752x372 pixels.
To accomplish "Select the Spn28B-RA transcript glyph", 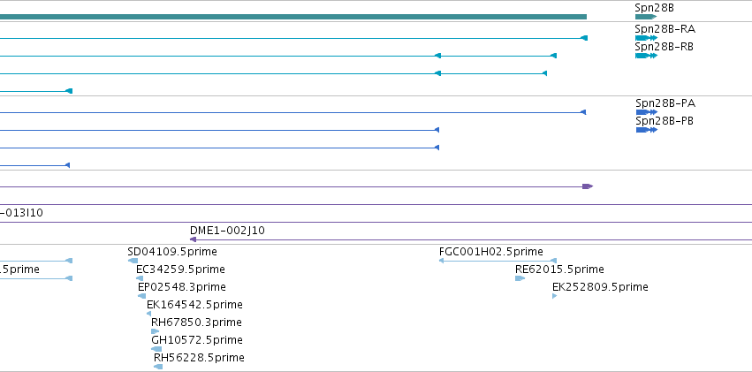I will point(646,38).
